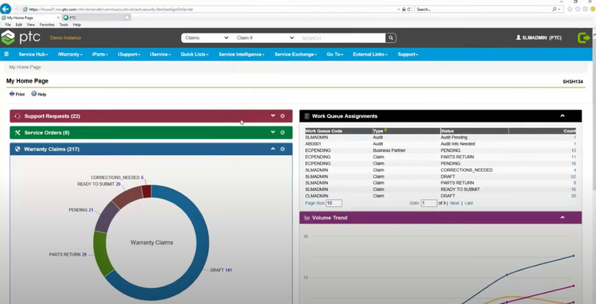Click the browser refresh icon

click(409, 9)
